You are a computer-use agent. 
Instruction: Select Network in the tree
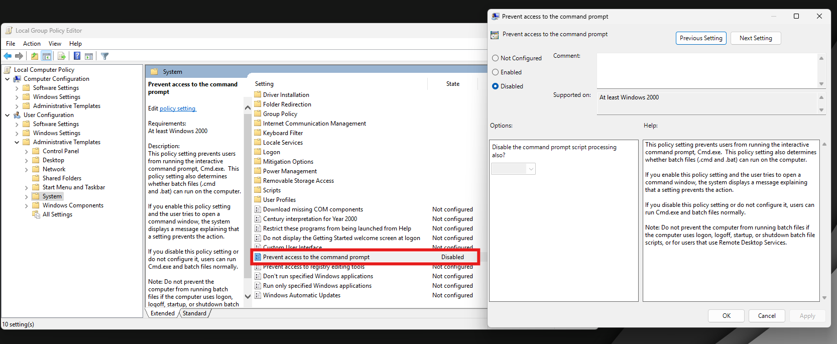click(54, 169)
